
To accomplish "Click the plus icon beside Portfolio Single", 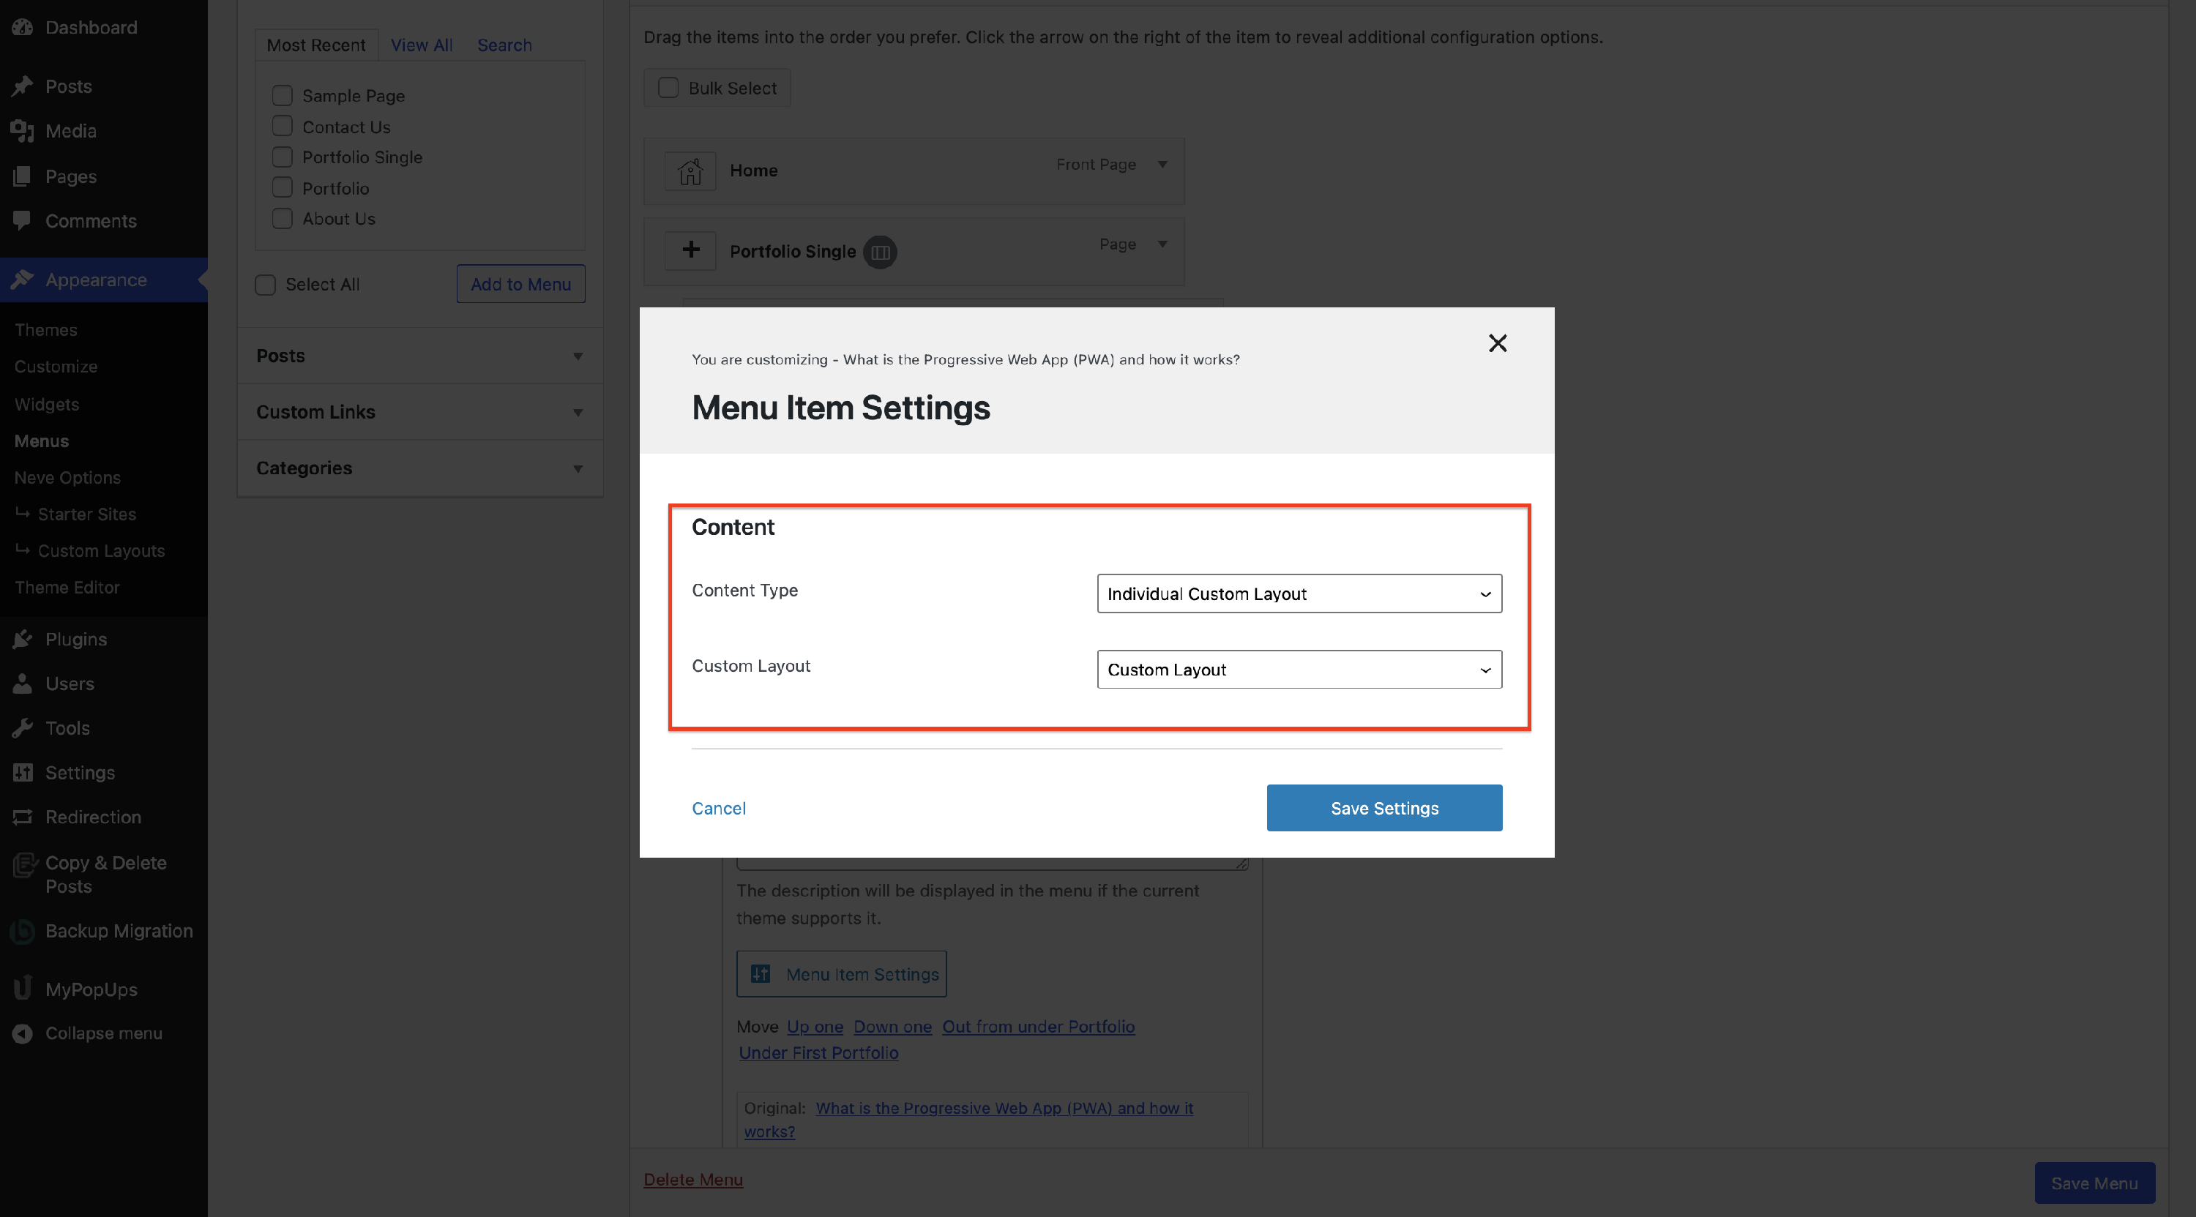I will point(690,250).
